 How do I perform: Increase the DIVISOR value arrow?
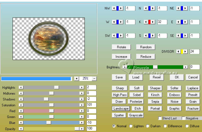tap(185, 52)
